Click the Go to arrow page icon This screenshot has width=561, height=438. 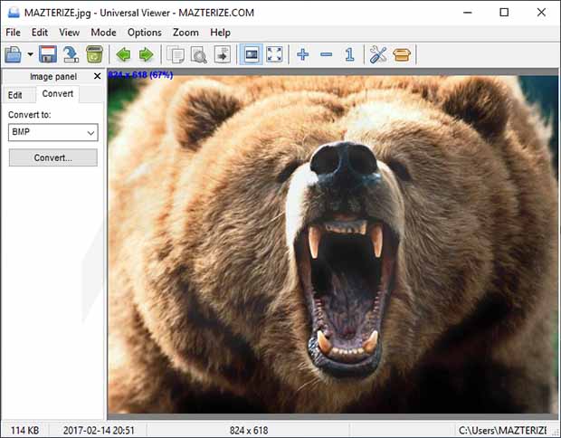[x=223, y=54]
